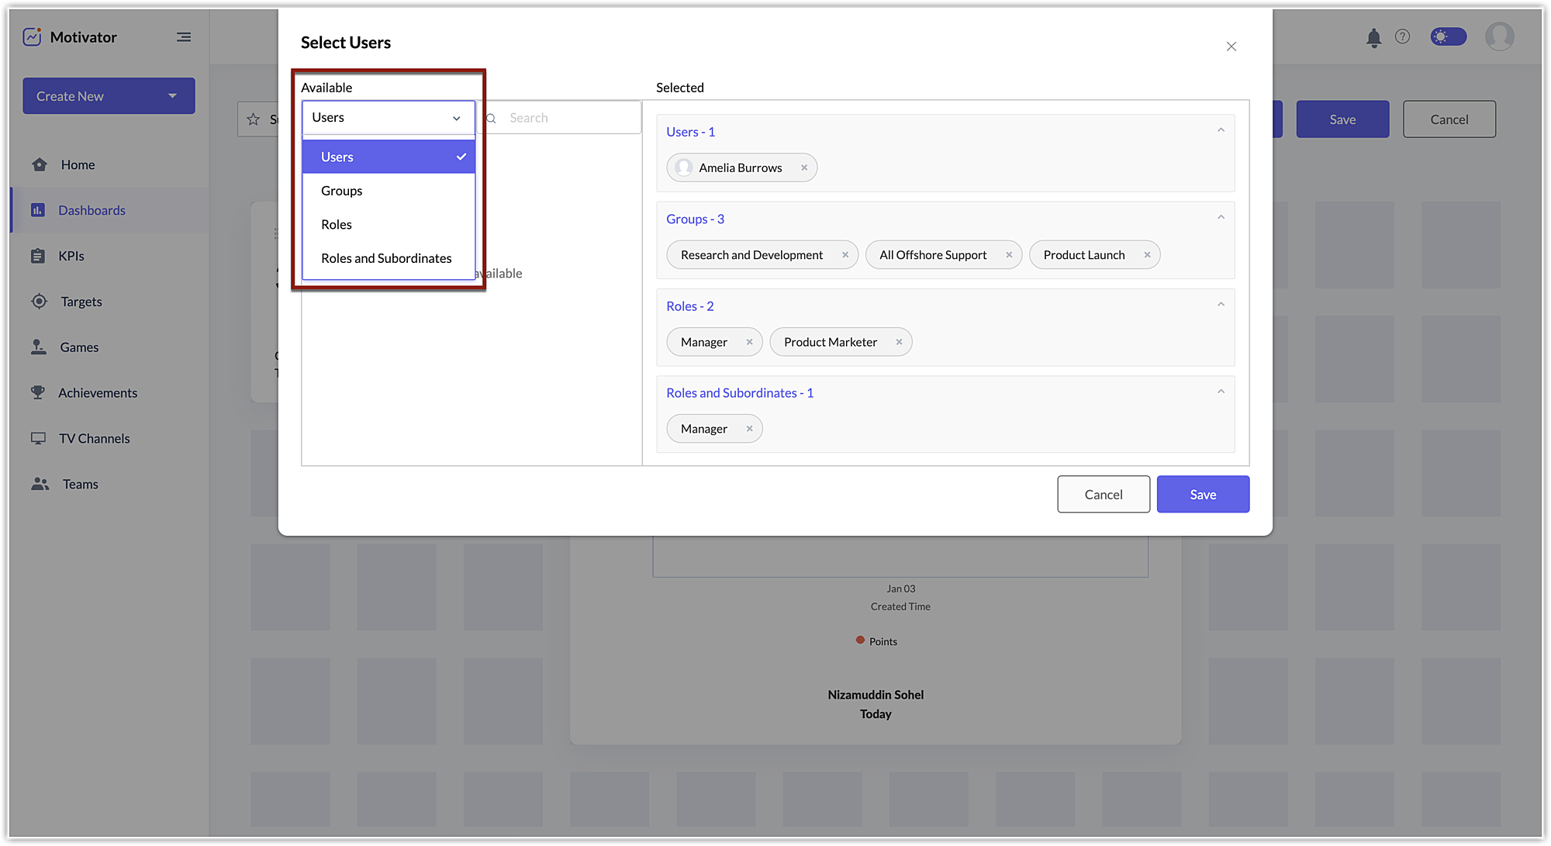The height and width of the screenshot is (846, 1551).
Task: Select the Roles option in dropdown
Action: pos(337,224)
